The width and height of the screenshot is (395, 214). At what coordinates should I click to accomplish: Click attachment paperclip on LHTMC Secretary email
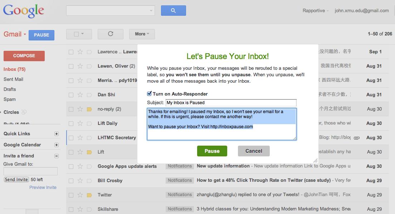(357, 138)
